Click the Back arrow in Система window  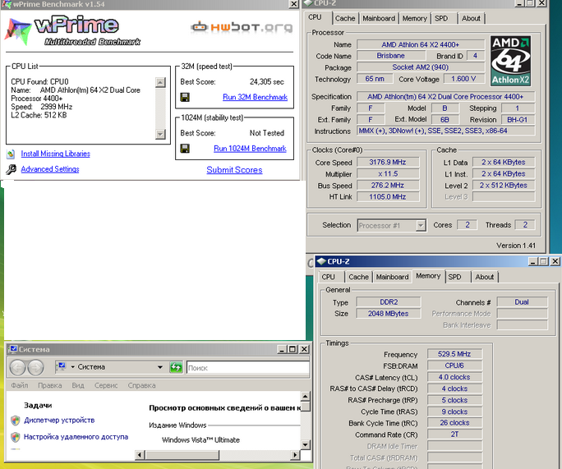17,367
